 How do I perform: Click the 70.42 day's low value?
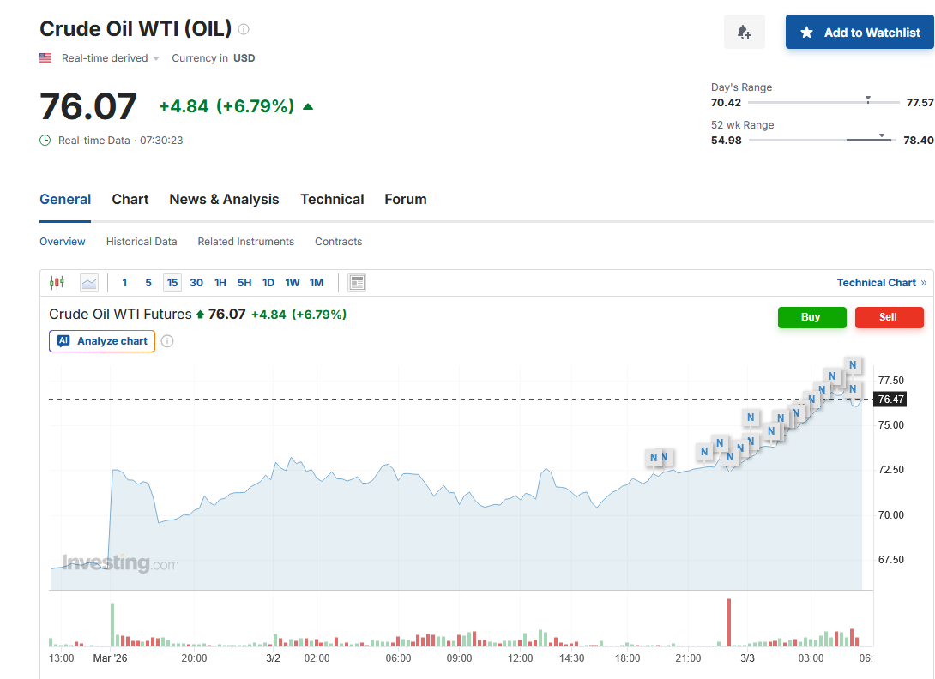726,103
